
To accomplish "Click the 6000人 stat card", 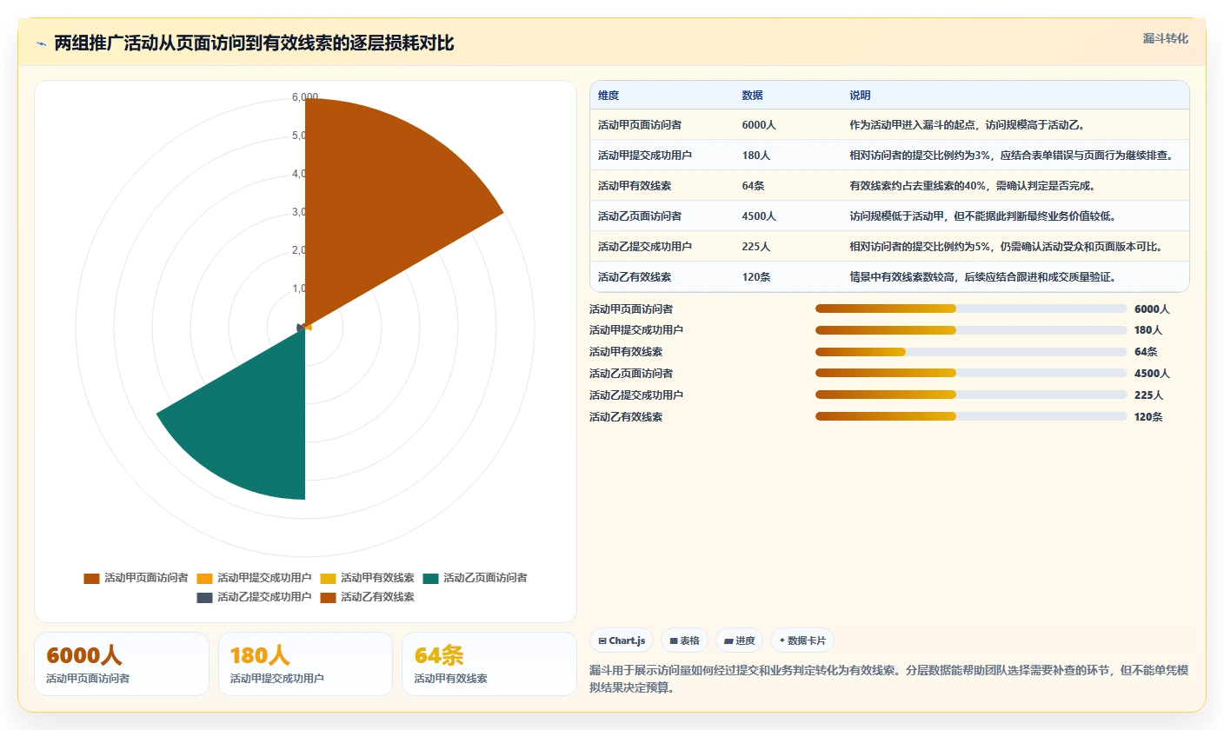I will pos(122,664).
